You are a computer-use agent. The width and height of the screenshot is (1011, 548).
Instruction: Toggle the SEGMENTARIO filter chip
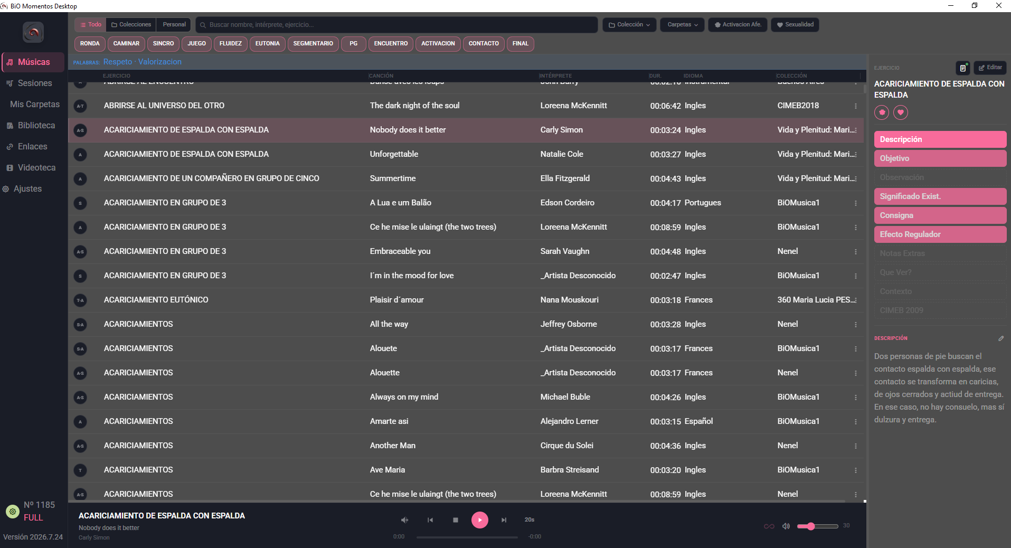point(313,44)
